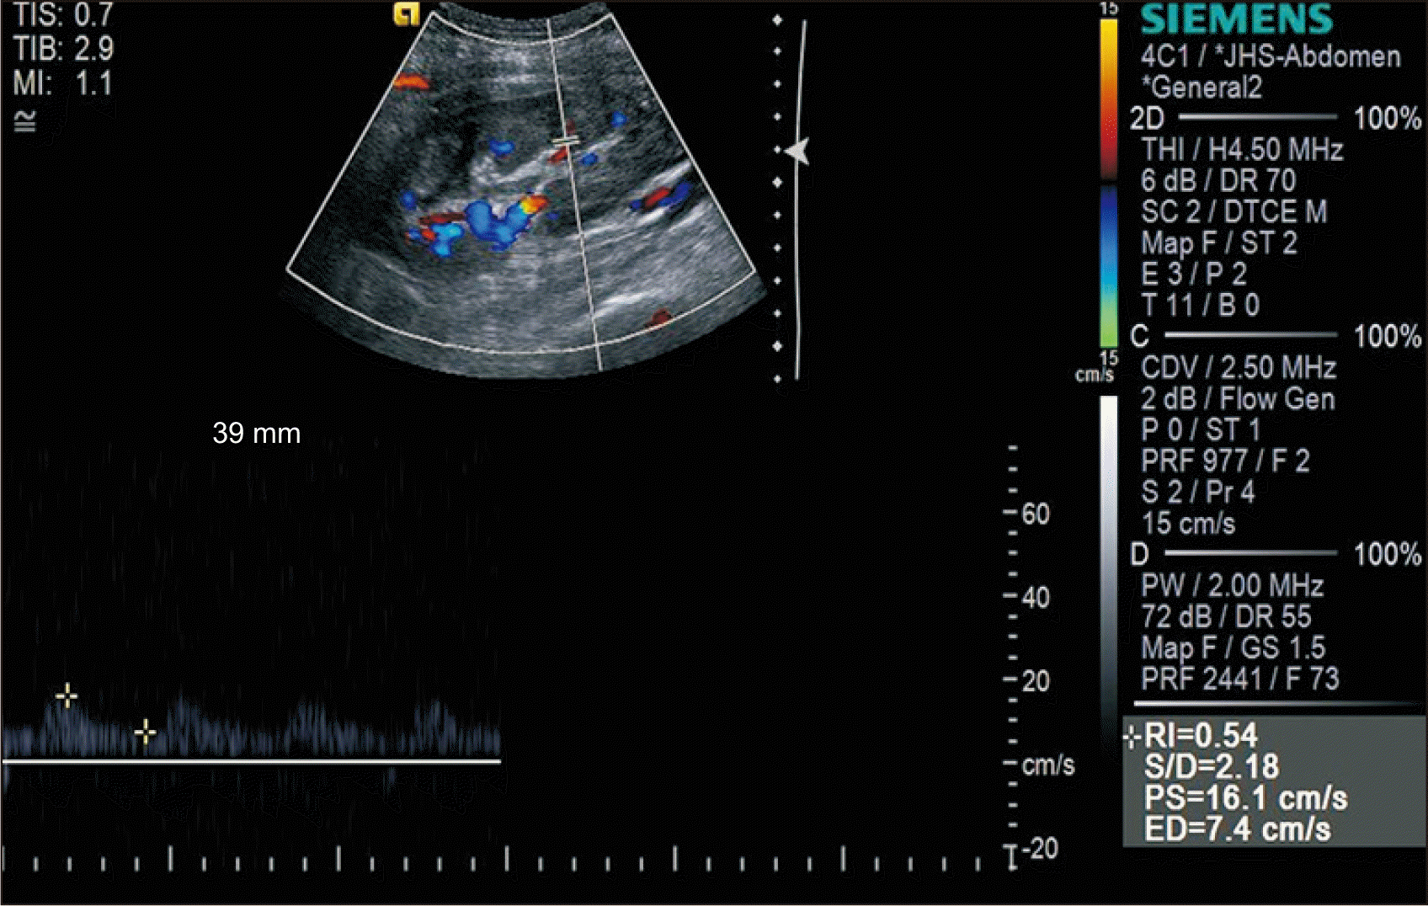1428x906 pixels.
Task: Click the caliper symbol beside RI=0.54
Action: pos(1132,738)
